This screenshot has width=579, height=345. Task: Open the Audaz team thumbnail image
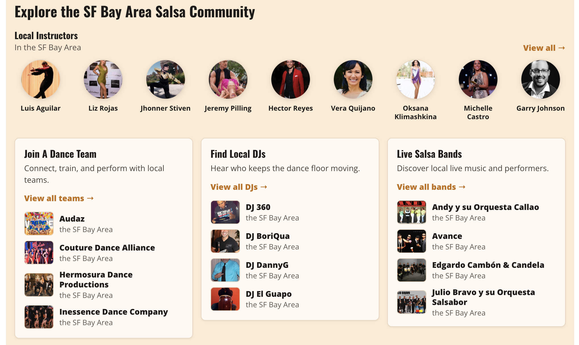click(39, 224)
